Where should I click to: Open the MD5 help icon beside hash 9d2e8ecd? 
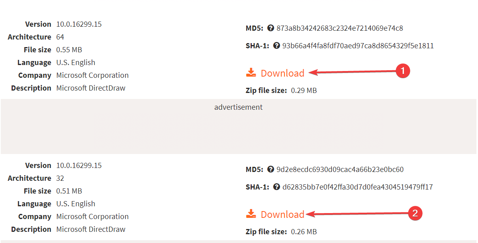pyautogui.click(x=271, y=170)
